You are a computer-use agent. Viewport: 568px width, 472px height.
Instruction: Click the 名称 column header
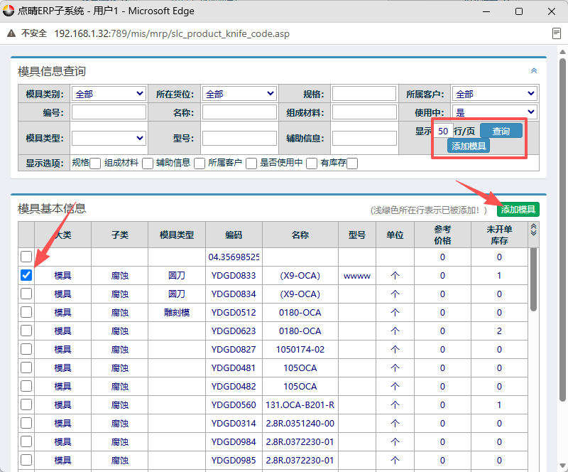pos(300,235)
